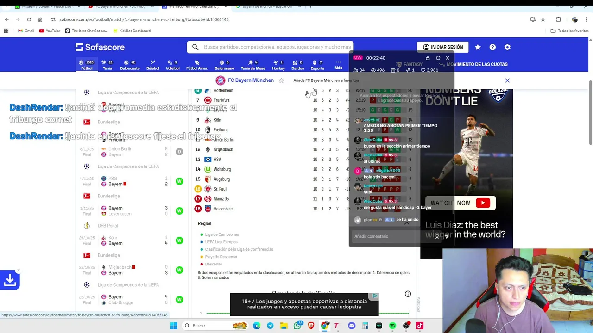Click the blue download button at left edge
Screen dimensions: 593x333
pyautogui.click(x=10, y=280)
